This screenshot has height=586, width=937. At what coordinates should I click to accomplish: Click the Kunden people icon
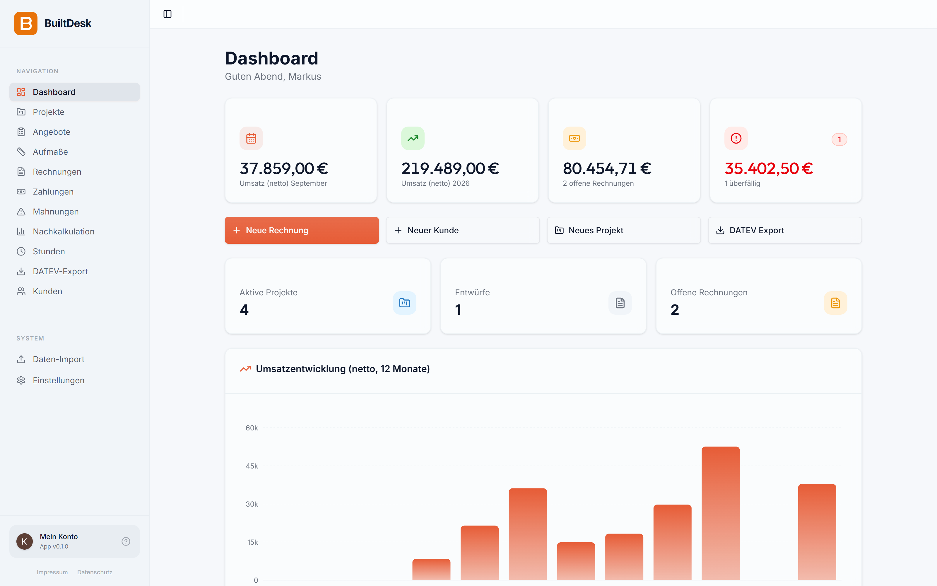[21, 292]
